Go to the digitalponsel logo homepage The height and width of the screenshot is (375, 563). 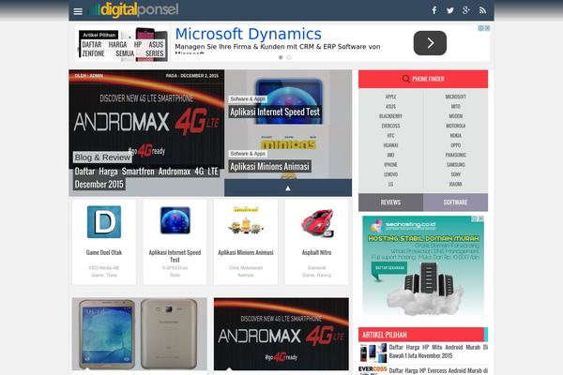[x=134, y=9]
